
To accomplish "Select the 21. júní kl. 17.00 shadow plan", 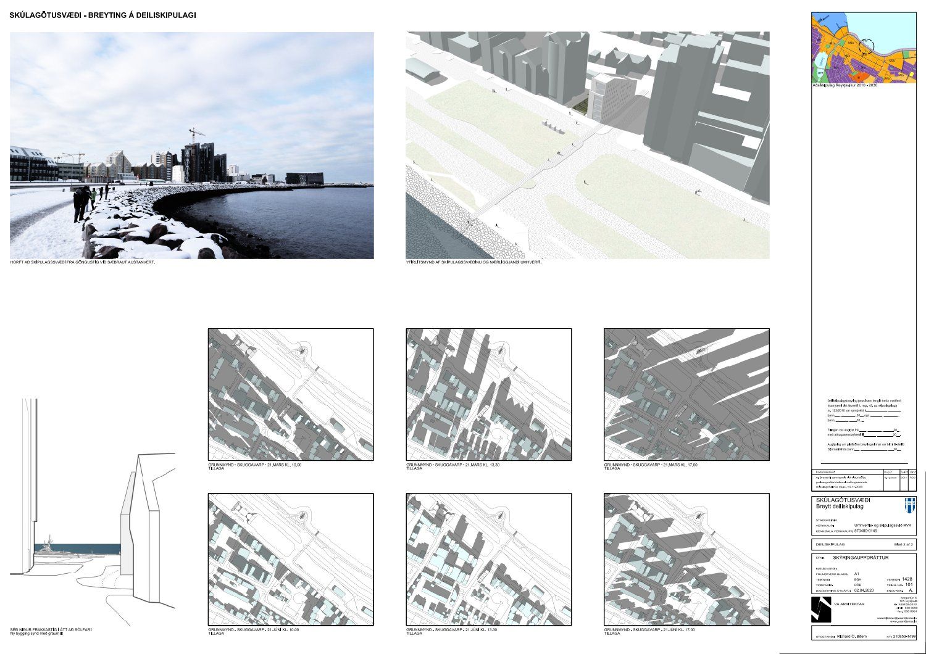I will pyautogui.click(x=686, y=559).
